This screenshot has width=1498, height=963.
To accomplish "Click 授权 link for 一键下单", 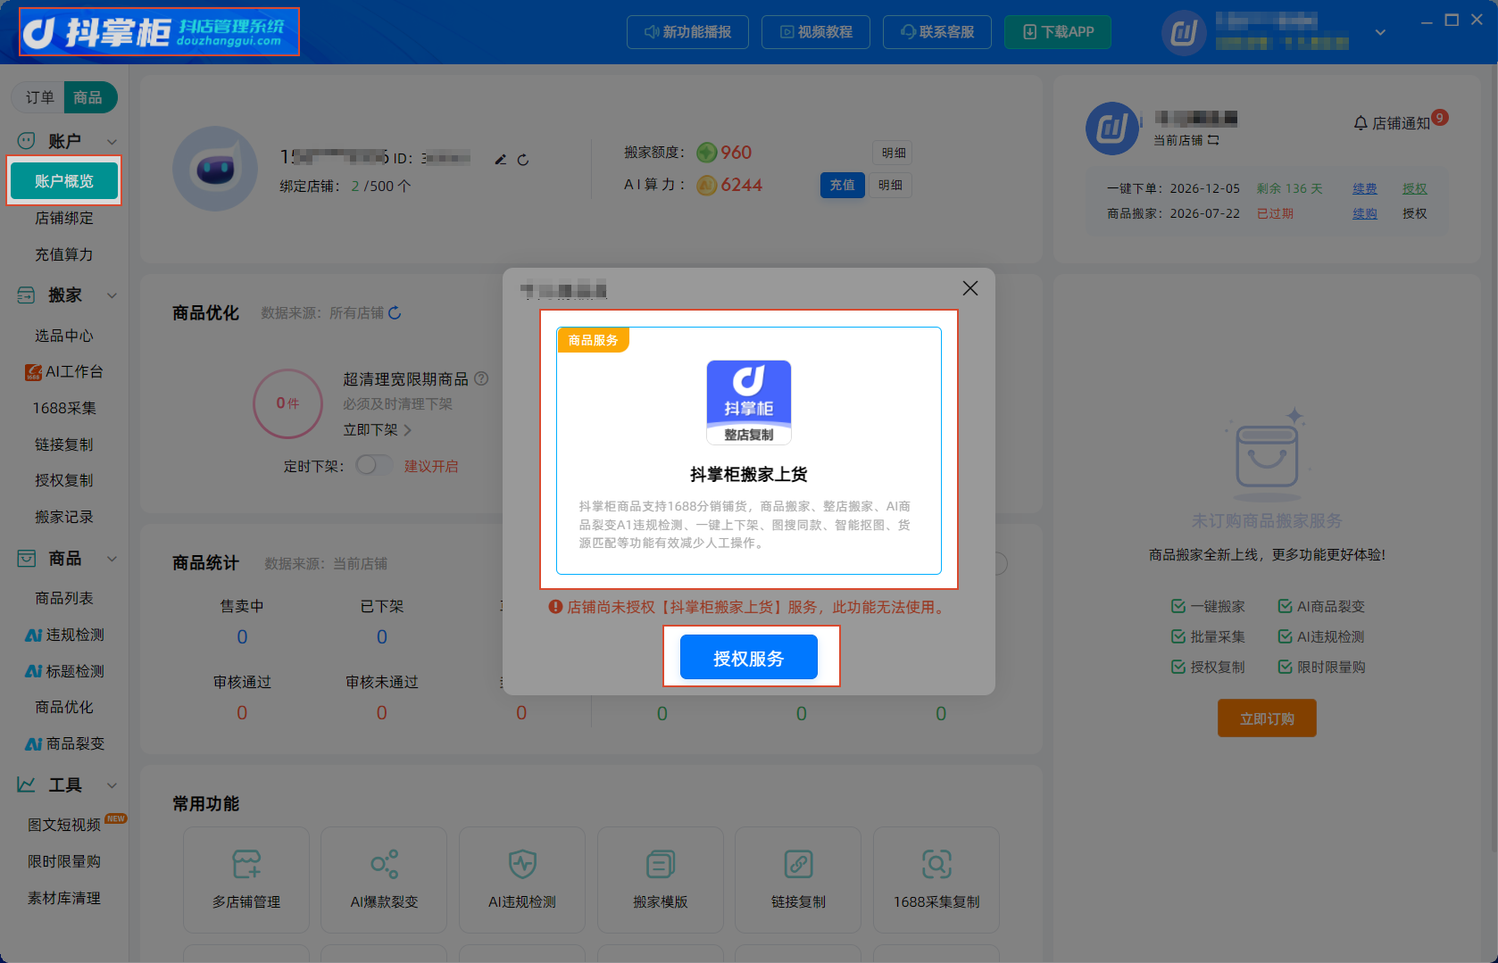I will click(1415, 188).
